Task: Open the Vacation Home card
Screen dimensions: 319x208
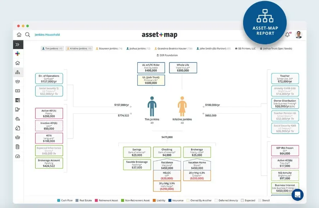Action: pyautogui.click(x=197, y=164)
